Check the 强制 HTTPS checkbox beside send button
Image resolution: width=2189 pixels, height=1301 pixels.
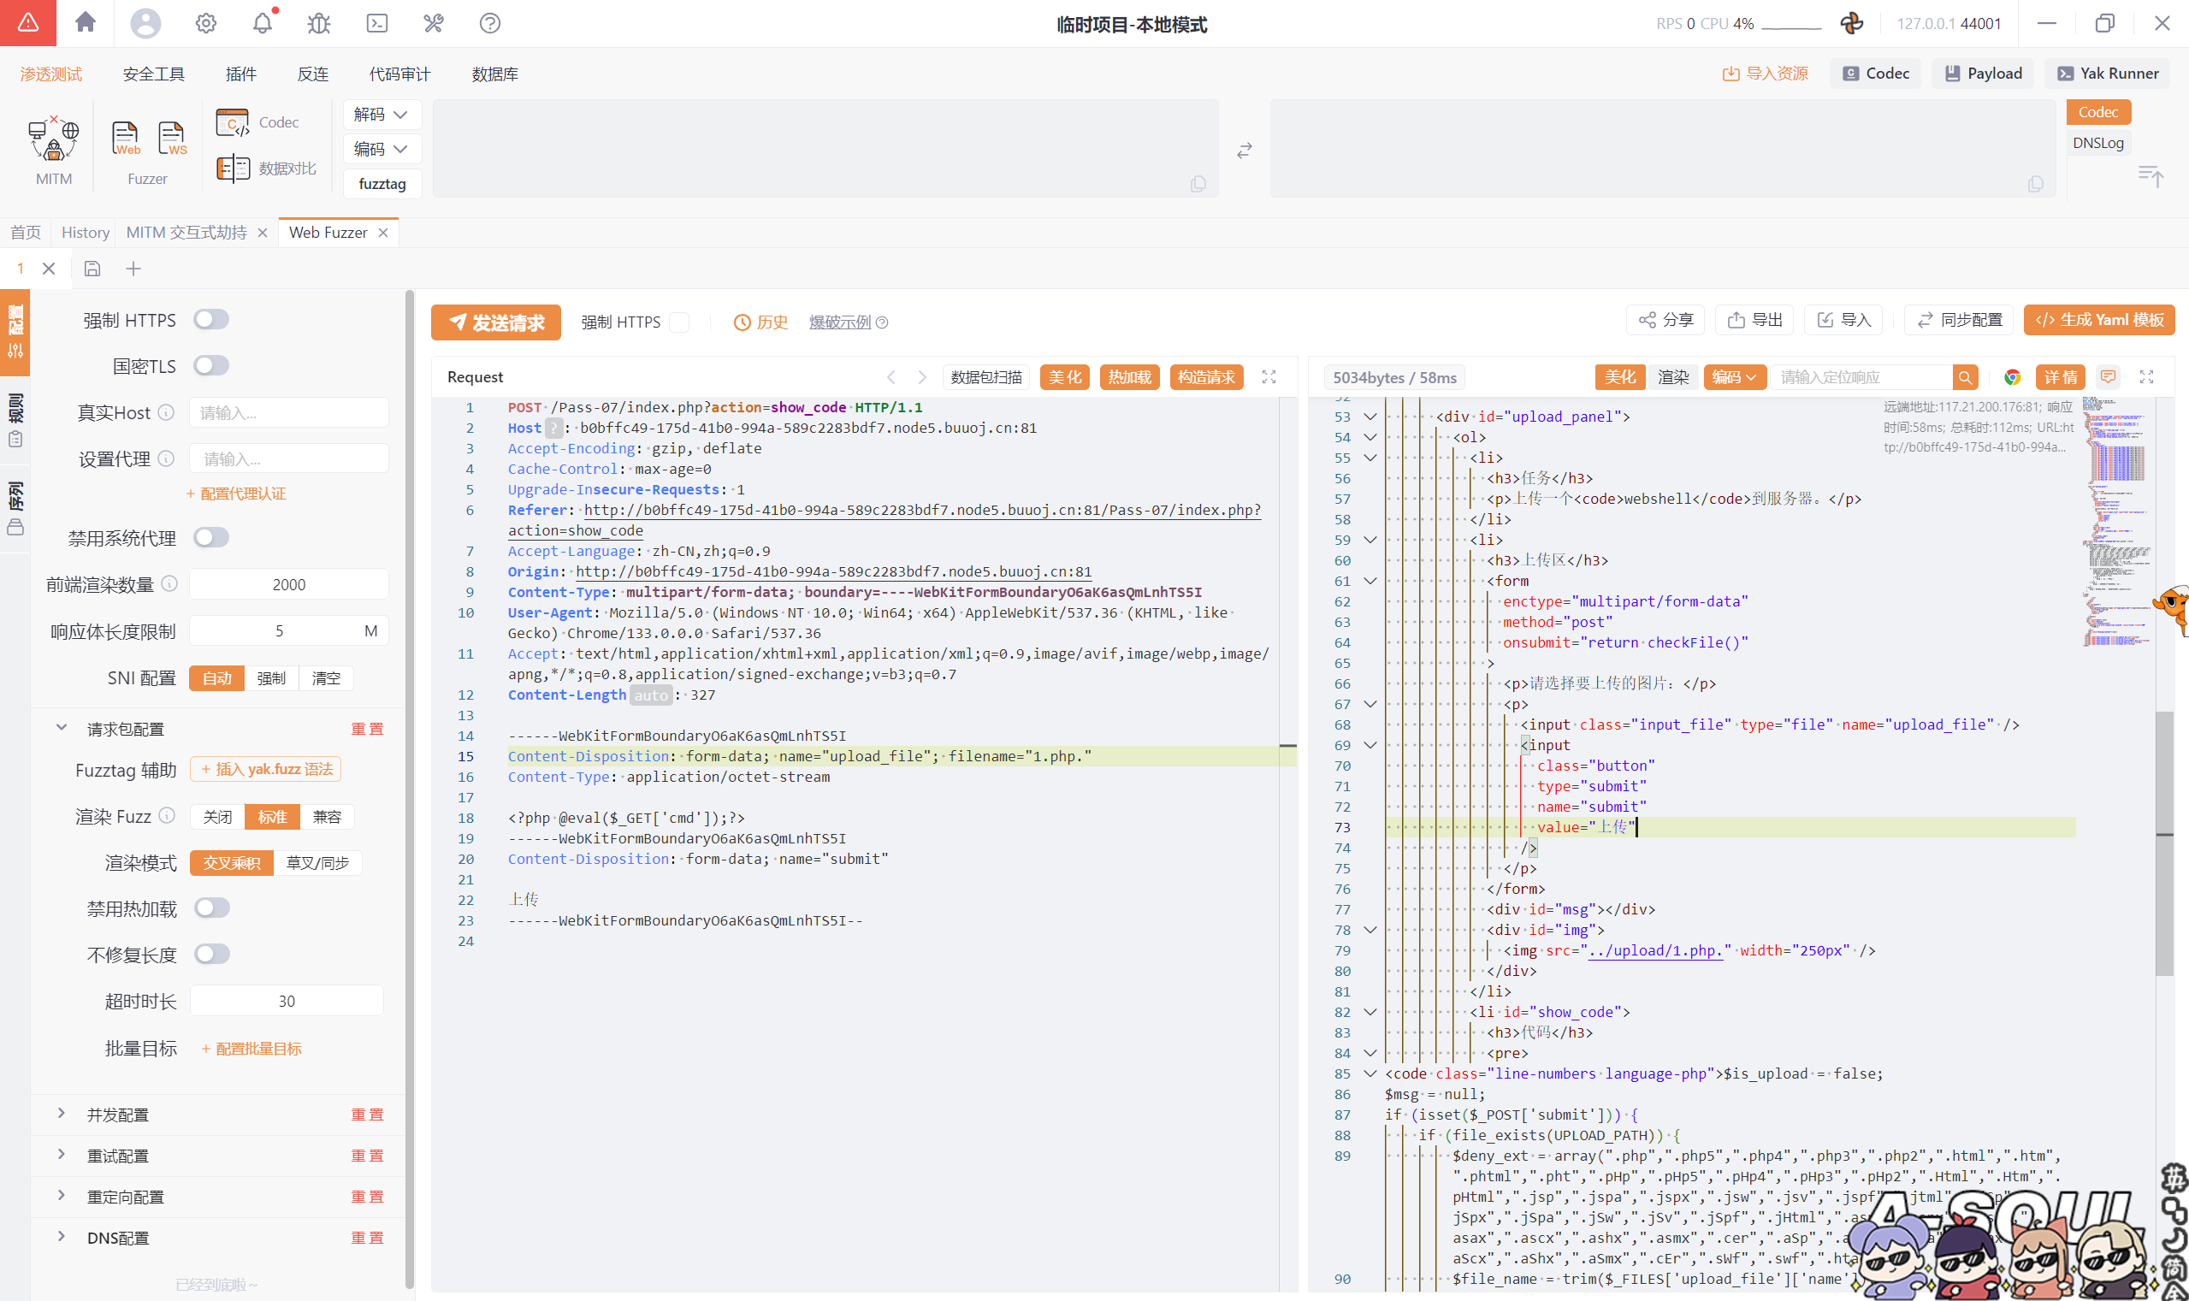pyautogui.click(x=679, y=322)
